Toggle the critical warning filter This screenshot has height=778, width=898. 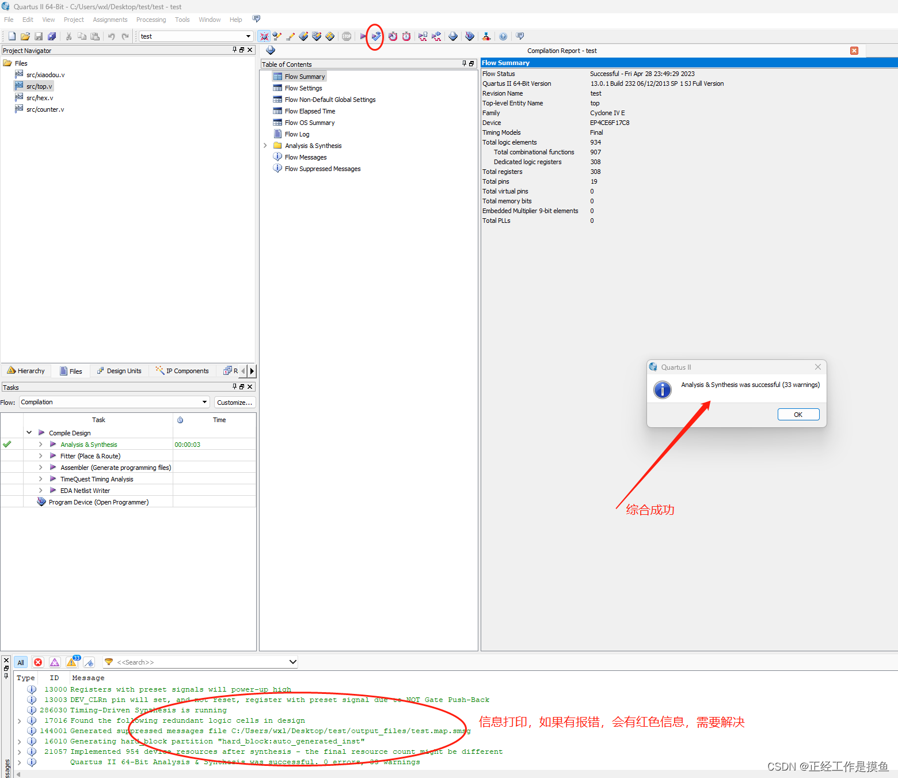[x=55, y=662]
